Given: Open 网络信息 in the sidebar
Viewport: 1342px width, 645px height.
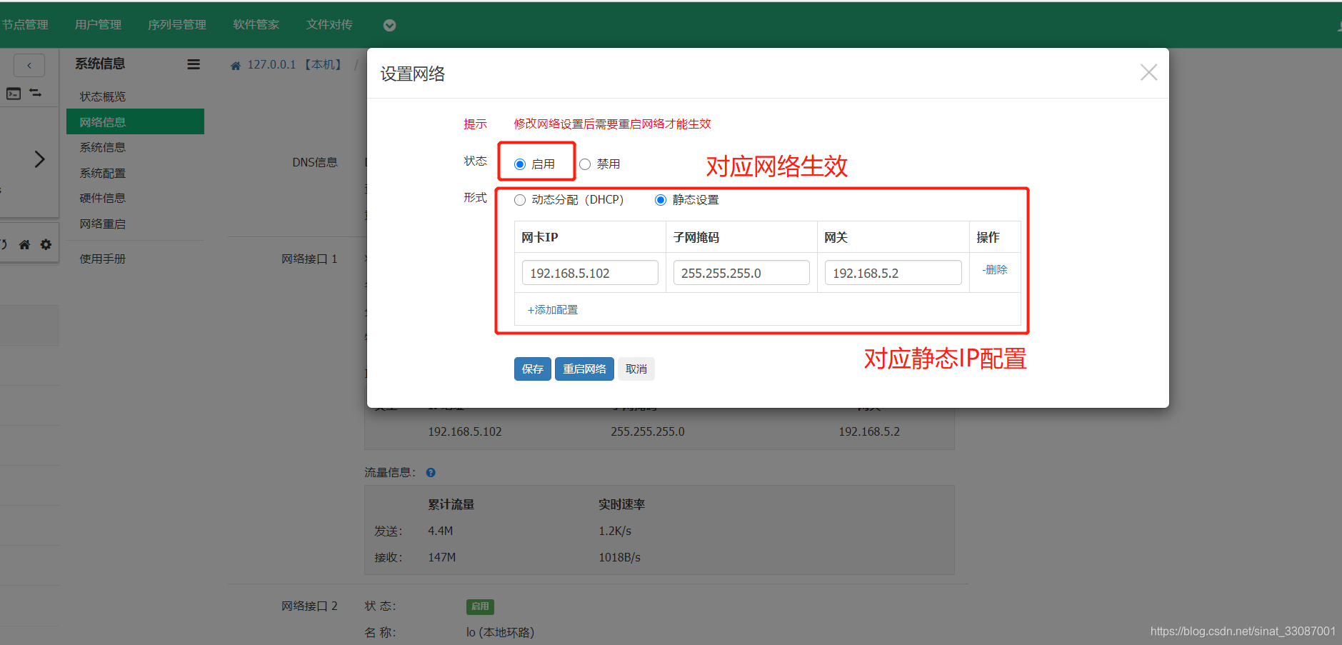Looking at the screenshot, I should click(x=135, y=121).
